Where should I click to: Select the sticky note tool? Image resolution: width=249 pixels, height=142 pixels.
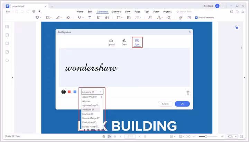click(x=129, y=18)
